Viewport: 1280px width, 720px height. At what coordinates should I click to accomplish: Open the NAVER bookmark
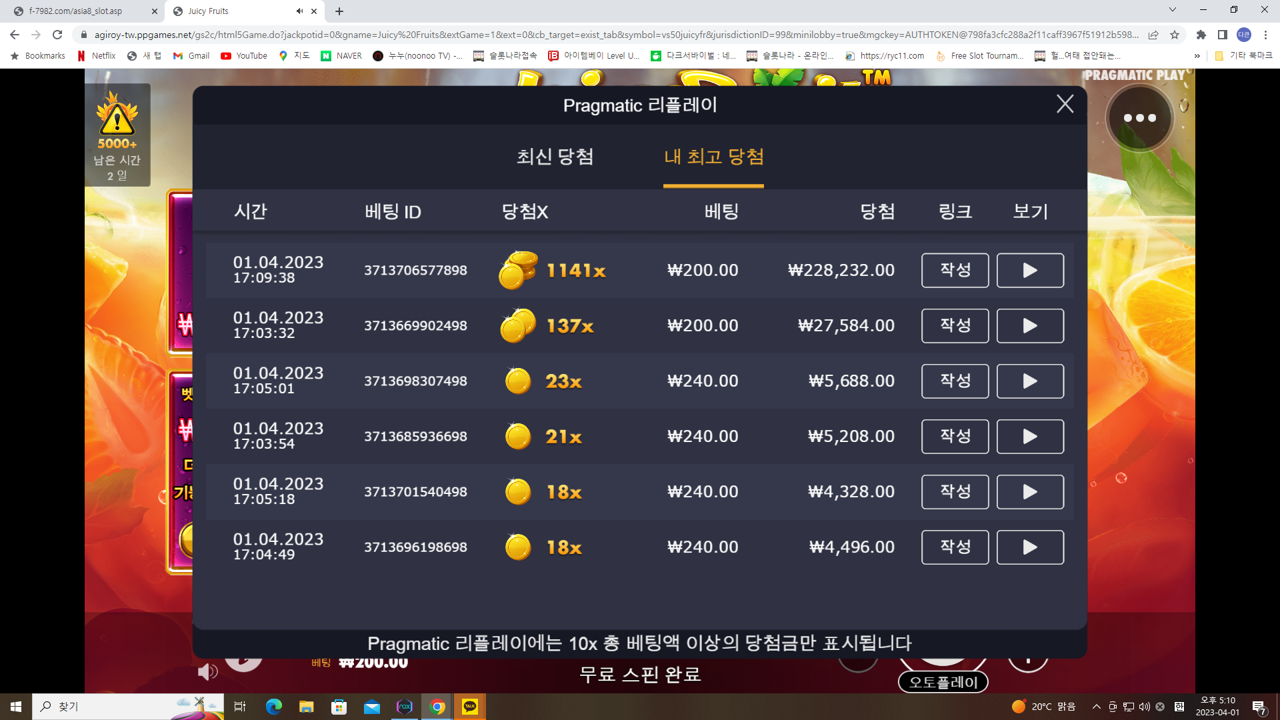click(341, 56)
